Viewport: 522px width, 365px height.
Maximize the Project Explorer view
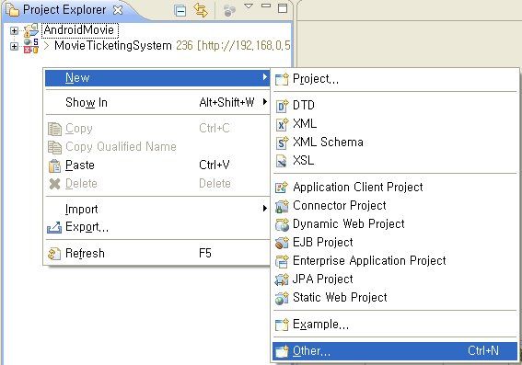[283, 8]
